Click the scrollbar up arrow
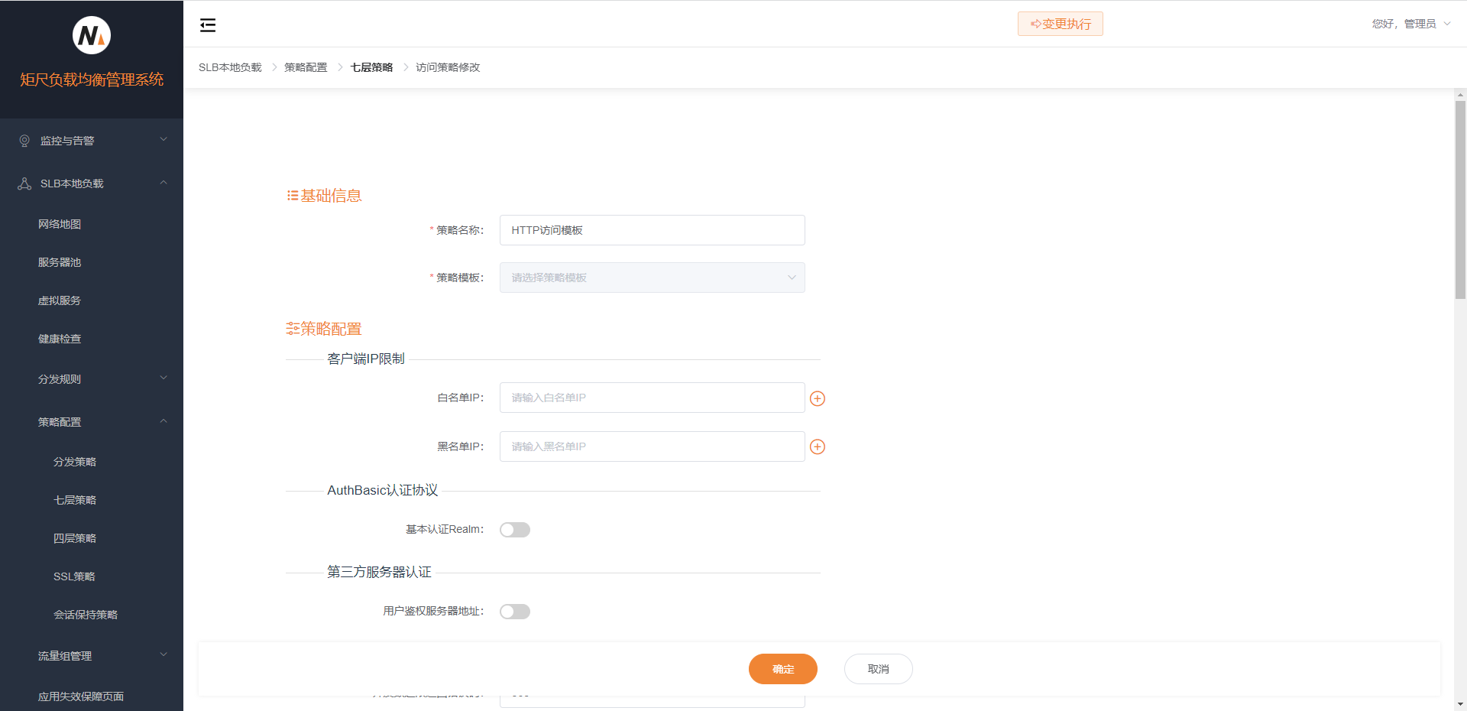Screen dimensions: 1467x711 pyautogui.click(x=1460, y=95)
